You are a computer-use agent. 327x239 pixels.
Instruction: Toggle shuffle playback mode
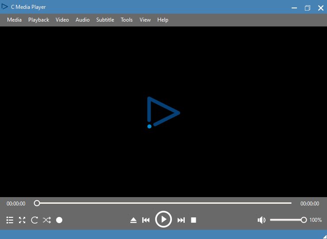coord(47,220)
